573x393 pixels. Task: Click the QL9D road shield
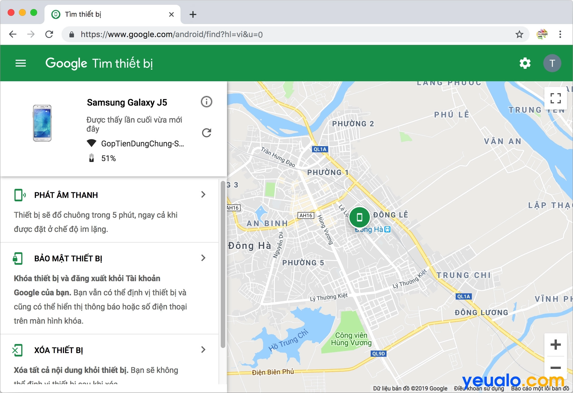click(379, 354)
